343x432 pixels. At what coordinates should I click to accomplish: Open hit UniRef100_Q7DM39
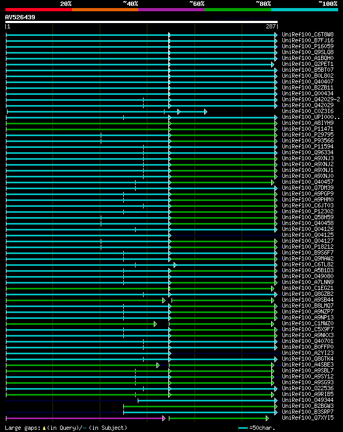click(x=308, y=188)
